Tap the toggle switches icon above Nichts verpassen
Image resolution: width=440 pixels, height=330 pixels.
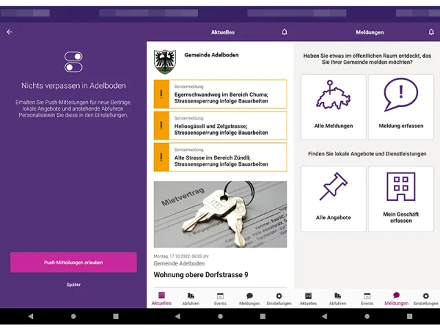click(x=74, y=62)
